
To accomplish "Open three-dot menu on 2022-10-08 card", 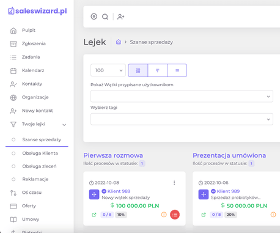I will [x=174, y=183].
